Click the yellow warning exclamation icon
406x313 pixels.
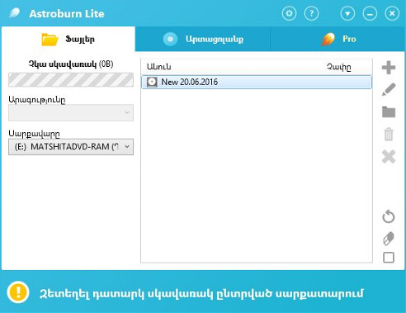(x=18, y=292)
